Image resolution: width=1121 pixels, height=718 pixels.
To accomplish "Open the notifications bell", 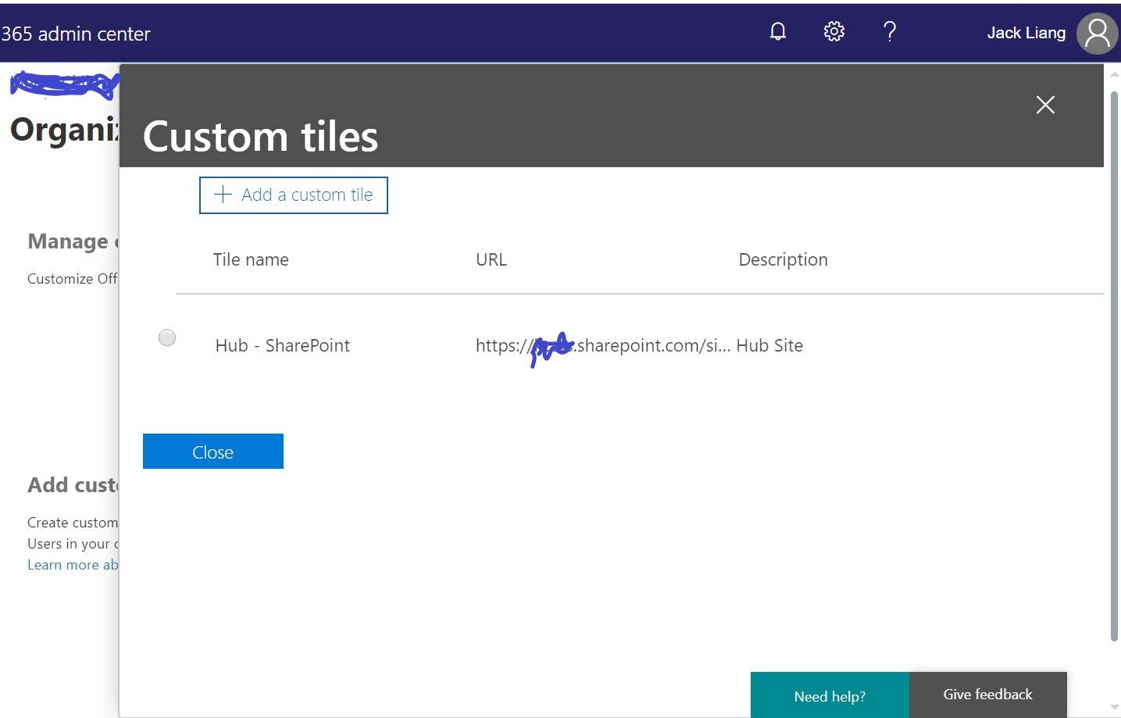I will [778, 31].
